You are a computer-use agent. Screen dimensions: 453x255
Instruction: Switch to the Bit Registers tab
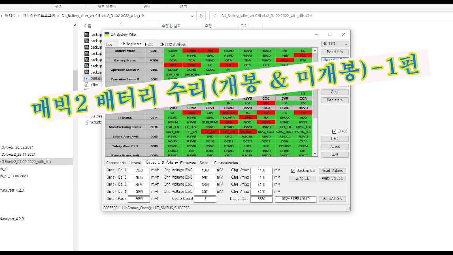point(131,44)
